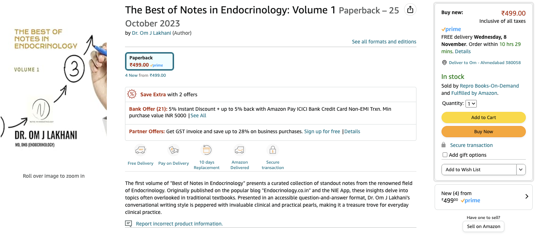548x236 pixels.
Task: Click Sell on Amazon button
Action: point(483,226)
